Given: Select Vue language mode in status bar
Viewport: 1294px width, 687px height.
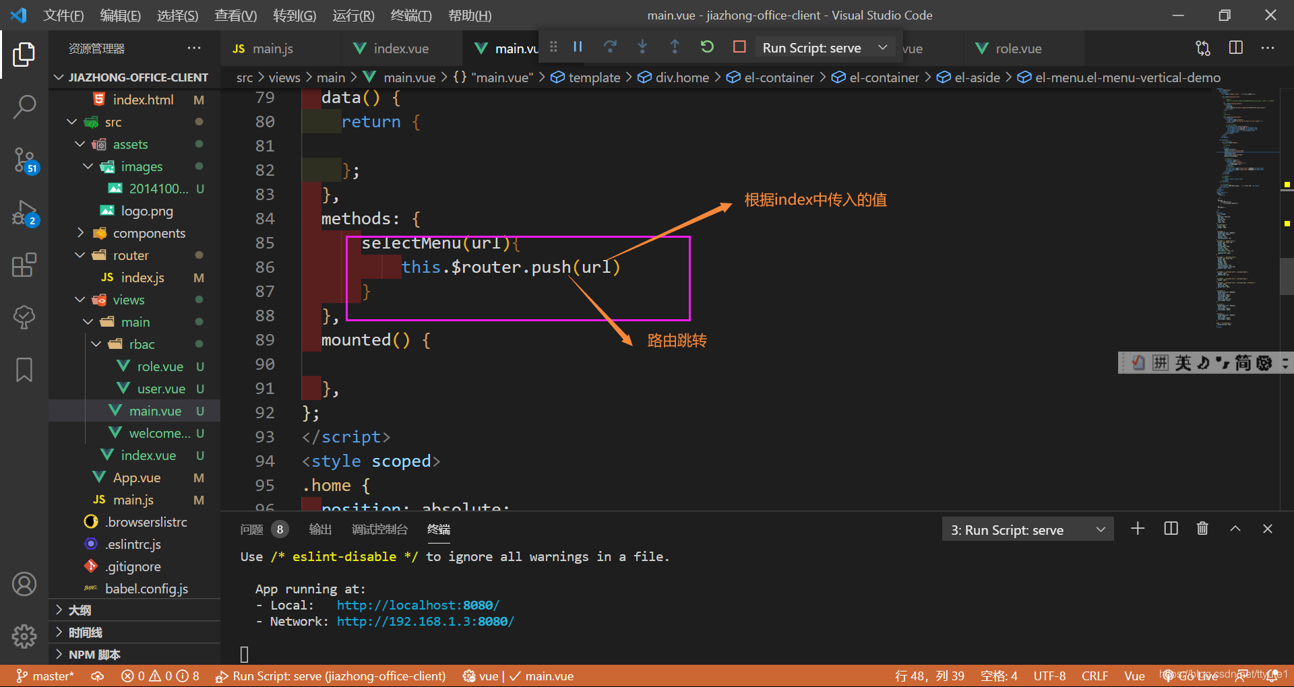Looking at the screenshot, I should pyautogui.click(x=1134, y=676).
